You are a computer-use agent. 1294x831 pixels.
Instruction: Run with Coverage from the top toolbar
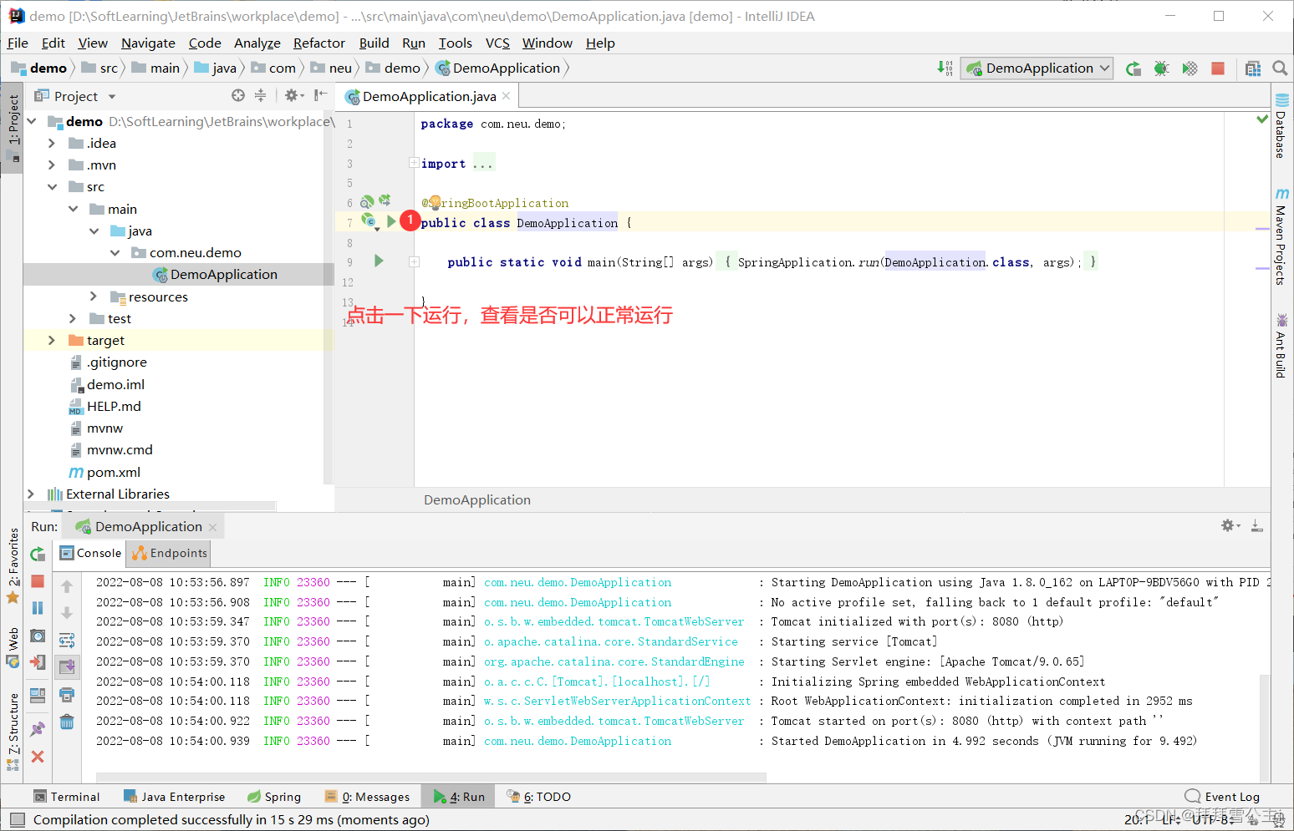1190,68
